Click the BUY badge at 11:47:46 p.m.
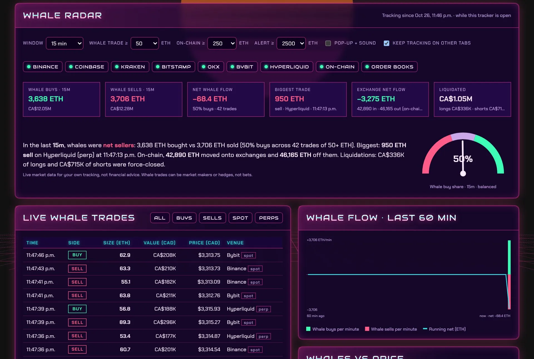534x359 pixels. [77, 255]
